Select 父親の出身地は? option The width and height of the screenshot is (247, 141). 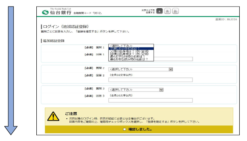point(131,51)
